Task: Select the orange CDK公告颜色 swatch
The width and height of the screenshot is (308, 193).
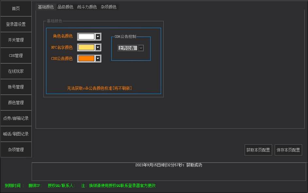Action: pos(87,58)
